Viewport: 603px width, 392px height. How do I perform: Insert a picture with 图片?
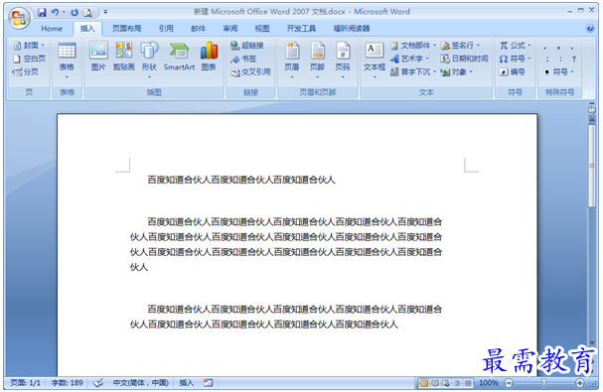98,57
